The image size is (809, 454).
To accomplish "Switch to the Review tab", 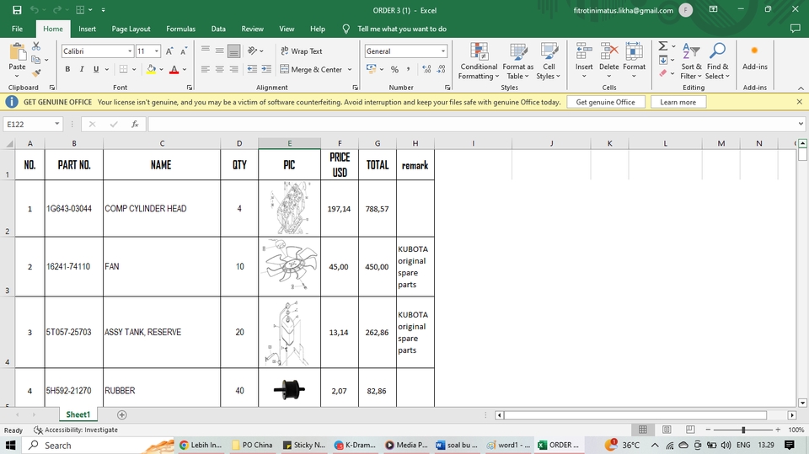I will (x=252, y=29).
